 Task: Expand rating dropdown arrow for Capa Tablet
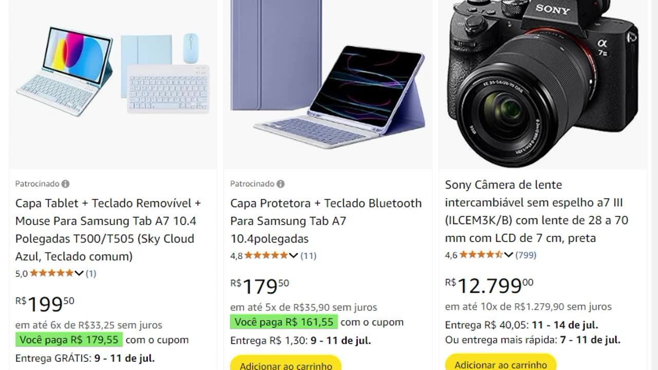point(79,273)
